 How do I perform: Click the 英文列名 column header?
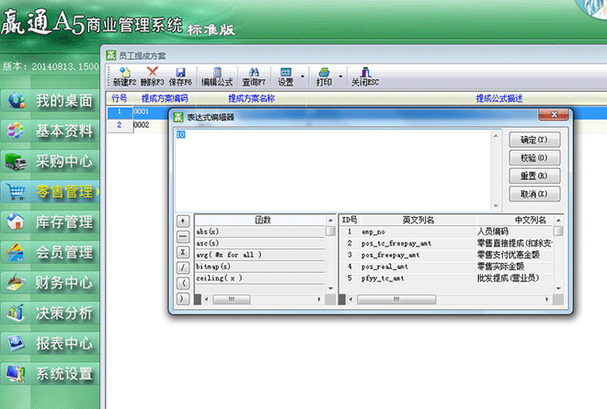tap(418, 221)
